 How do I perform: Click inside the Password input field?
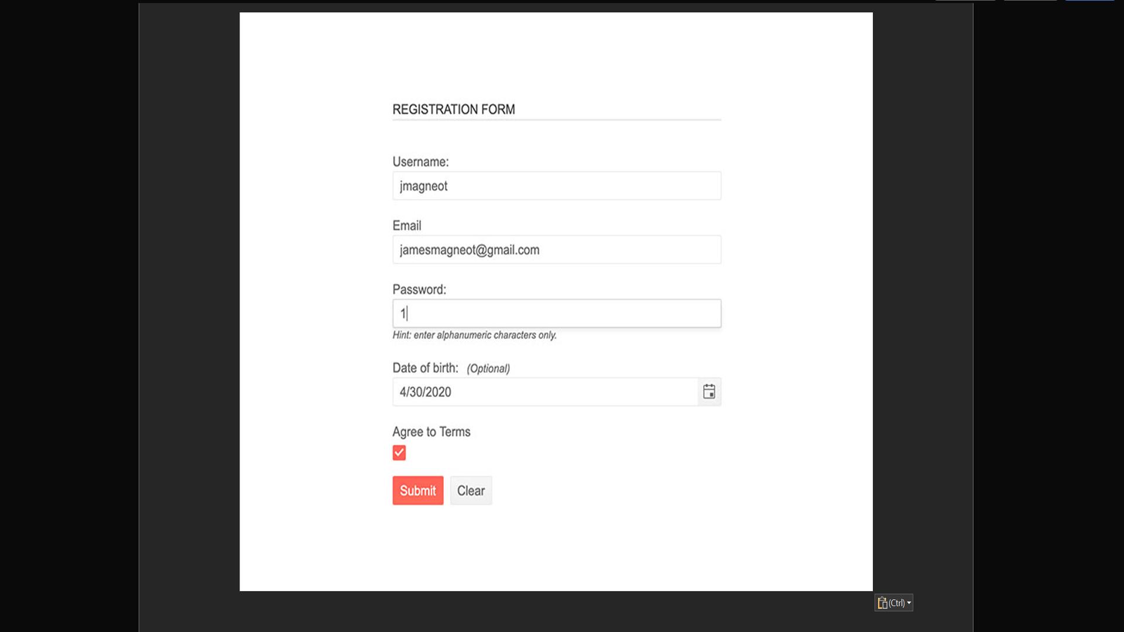tap(556, 312)
